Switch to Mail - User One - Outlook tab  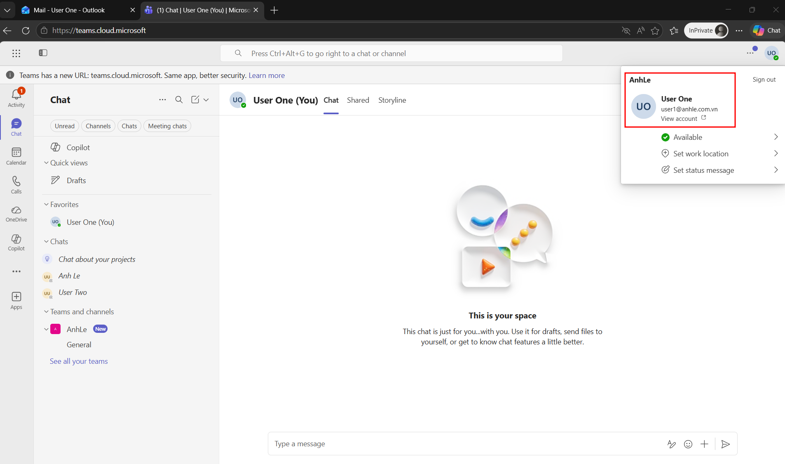coord(78,10)
